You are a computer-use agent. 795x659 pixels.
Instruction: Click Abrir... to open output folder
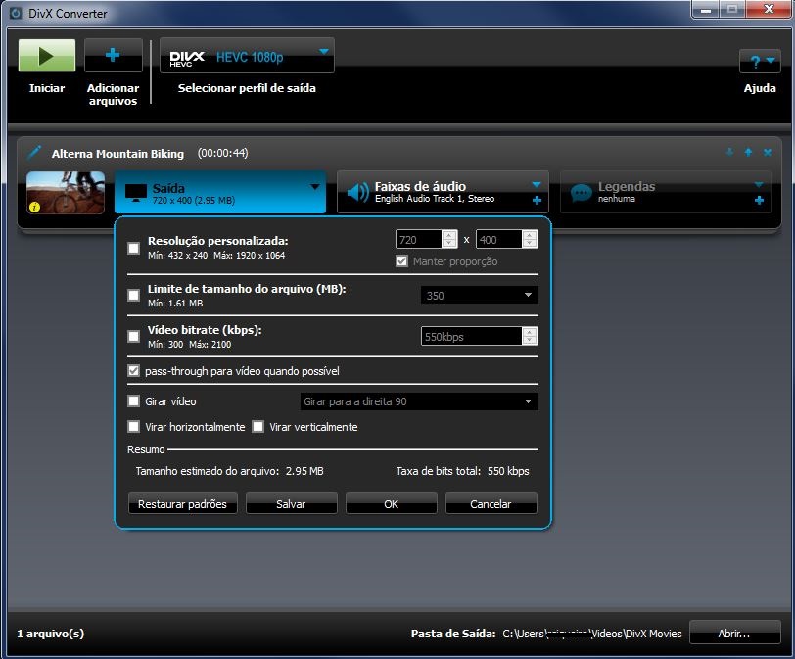click(x=734, y=634)
